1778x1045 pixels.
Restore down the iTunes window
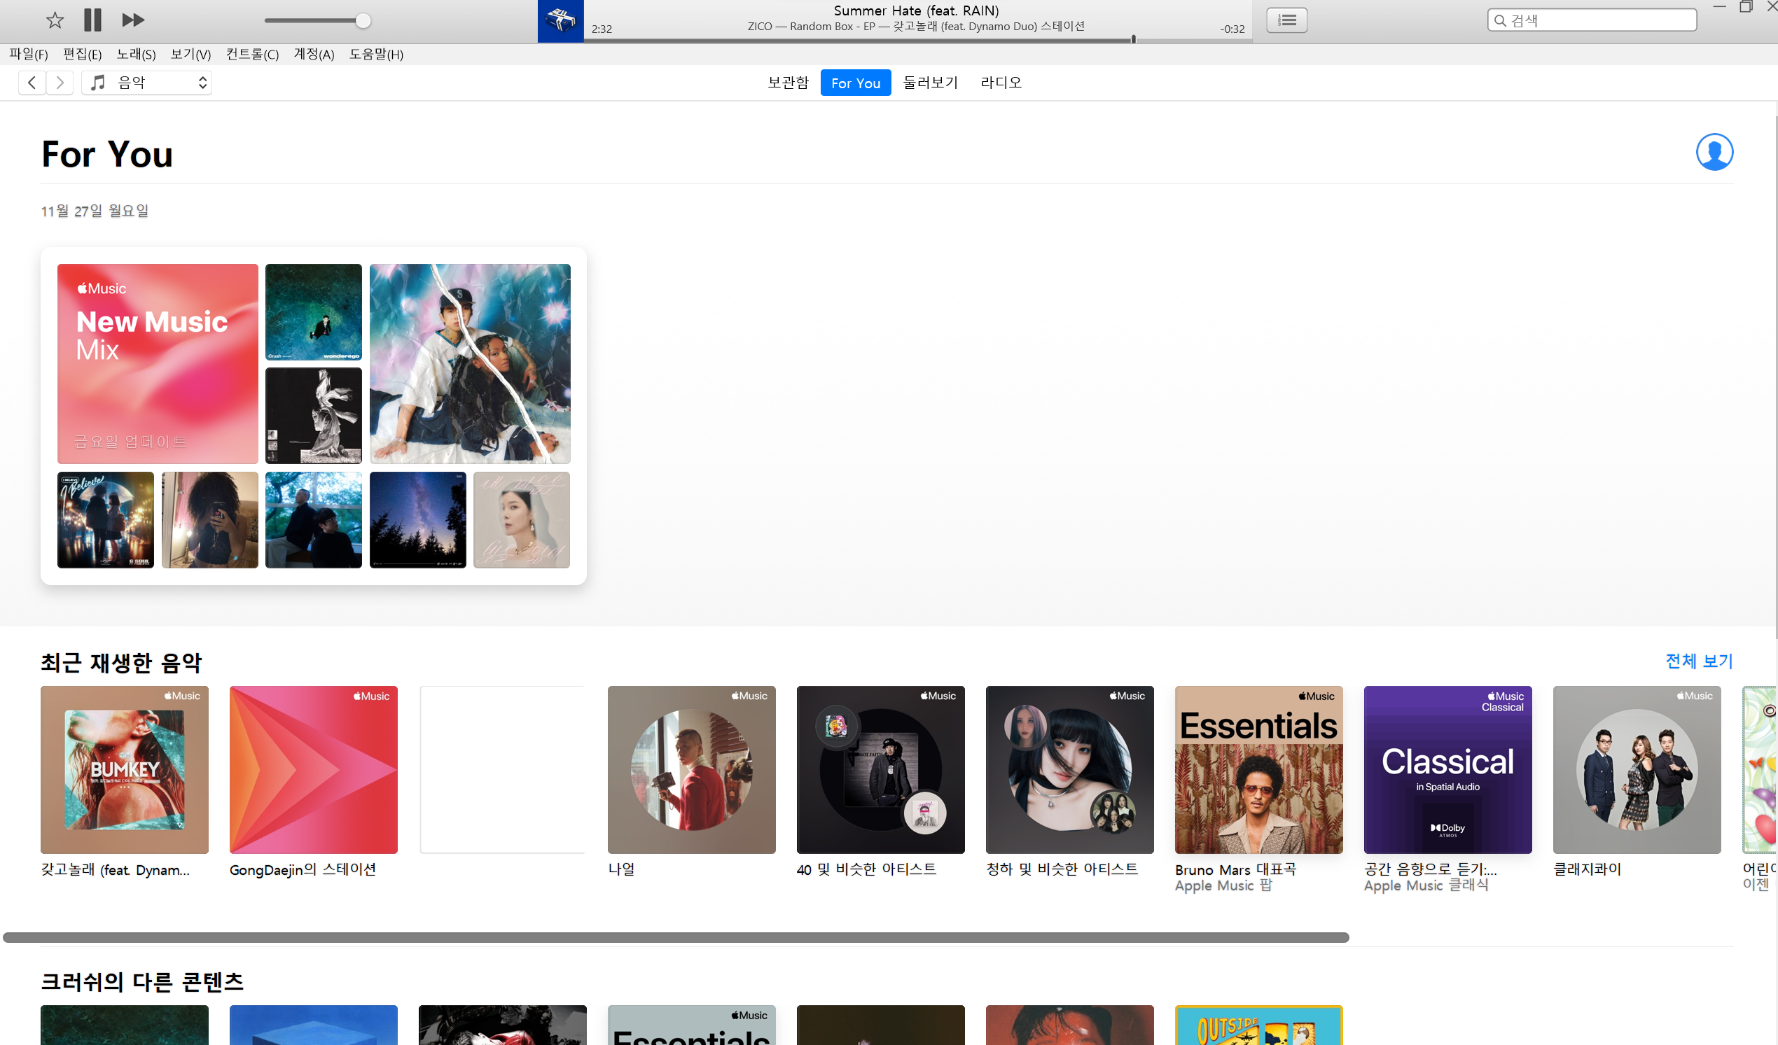pyautogui.click(x=1746, y=6)
